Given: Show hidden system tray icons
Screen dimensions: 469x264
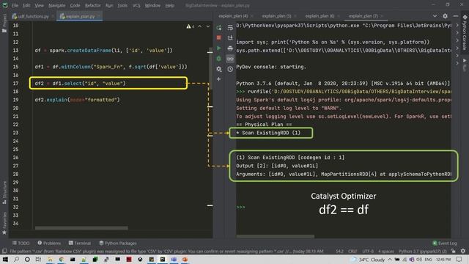Looking at the screenshot, I should [x=390, y=259].
